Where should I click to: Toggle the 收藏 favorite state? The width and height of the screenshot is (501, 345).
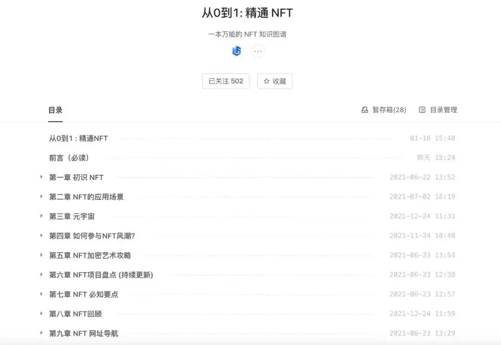275,81
